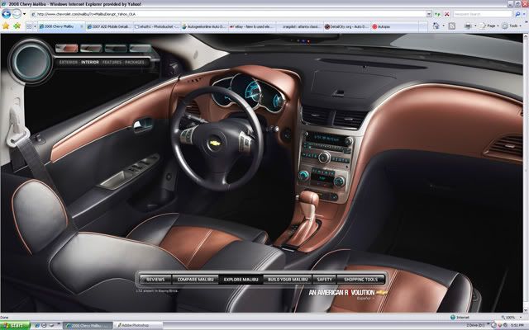Click the round dial in top-left corner

(31, 61)
